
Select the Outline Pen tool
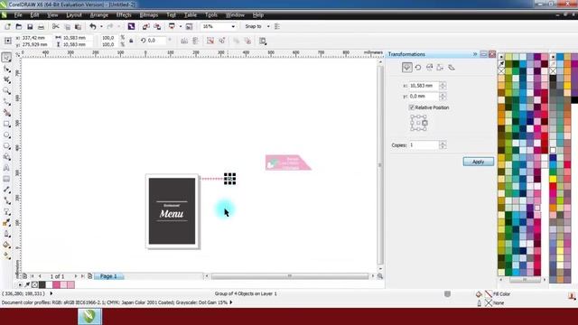[6, 234]
